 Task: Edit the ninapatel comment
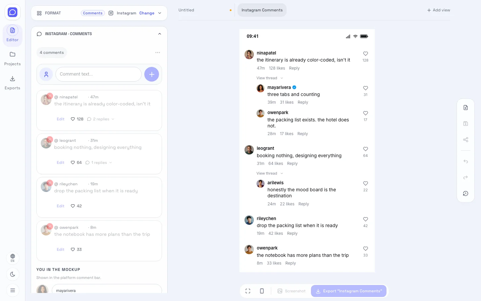[60, 119]
